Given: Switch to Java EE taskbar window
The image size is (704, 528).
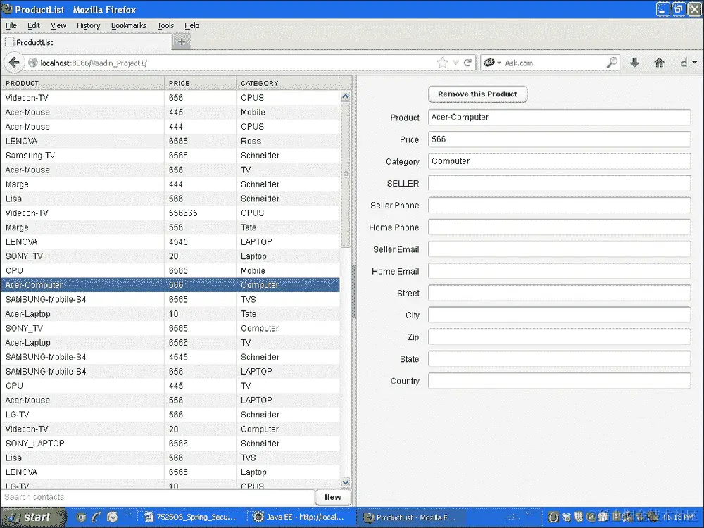Looking at the screenshot, I should coord(300,517).
